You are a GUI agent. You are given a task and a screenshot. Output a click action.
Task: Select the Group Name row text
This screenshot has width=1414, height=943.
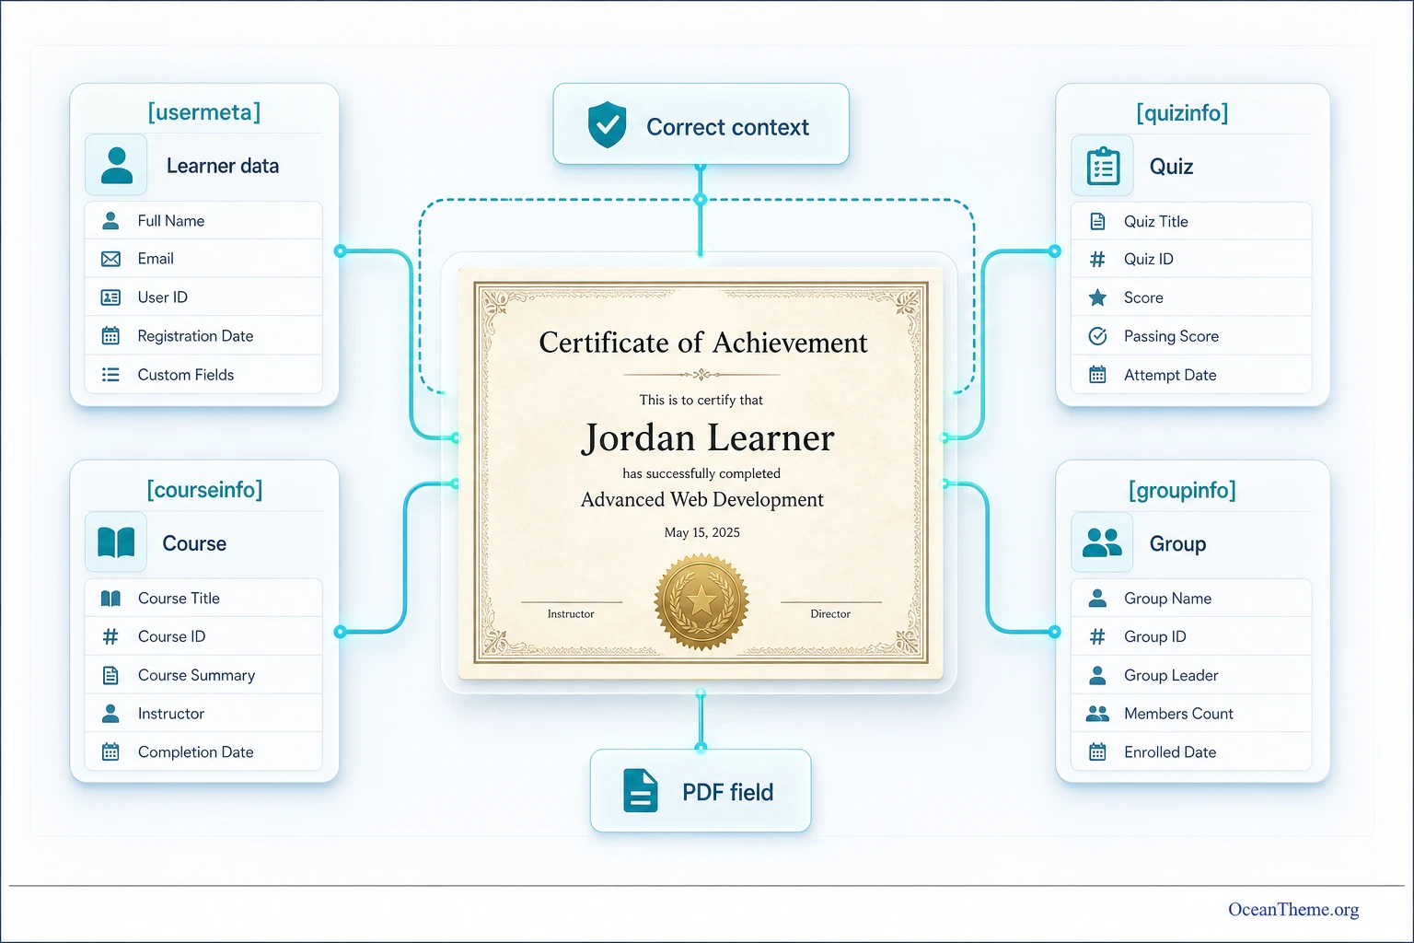(x=1167, y=599)
